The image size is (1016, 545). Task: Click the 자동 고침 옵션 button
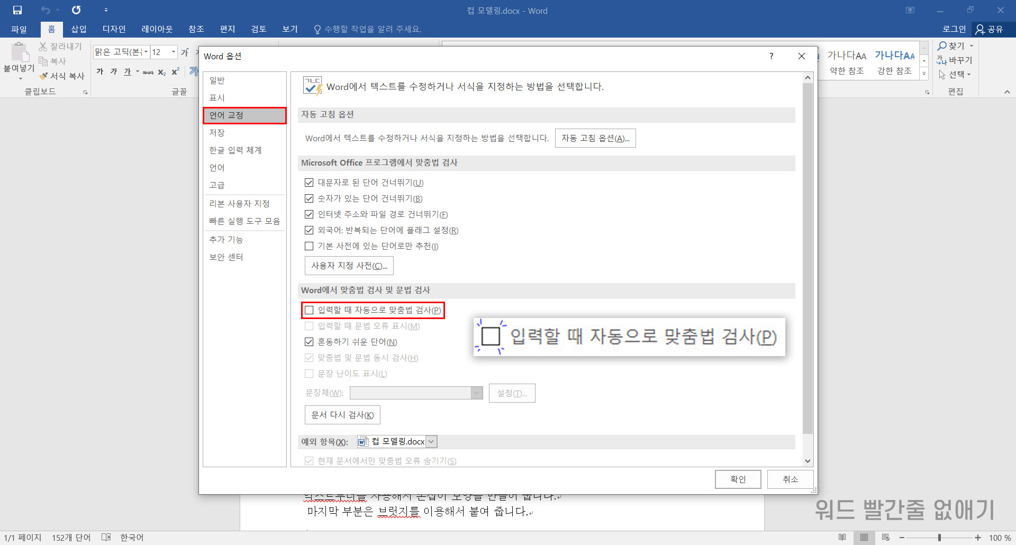tap(595, 138)
